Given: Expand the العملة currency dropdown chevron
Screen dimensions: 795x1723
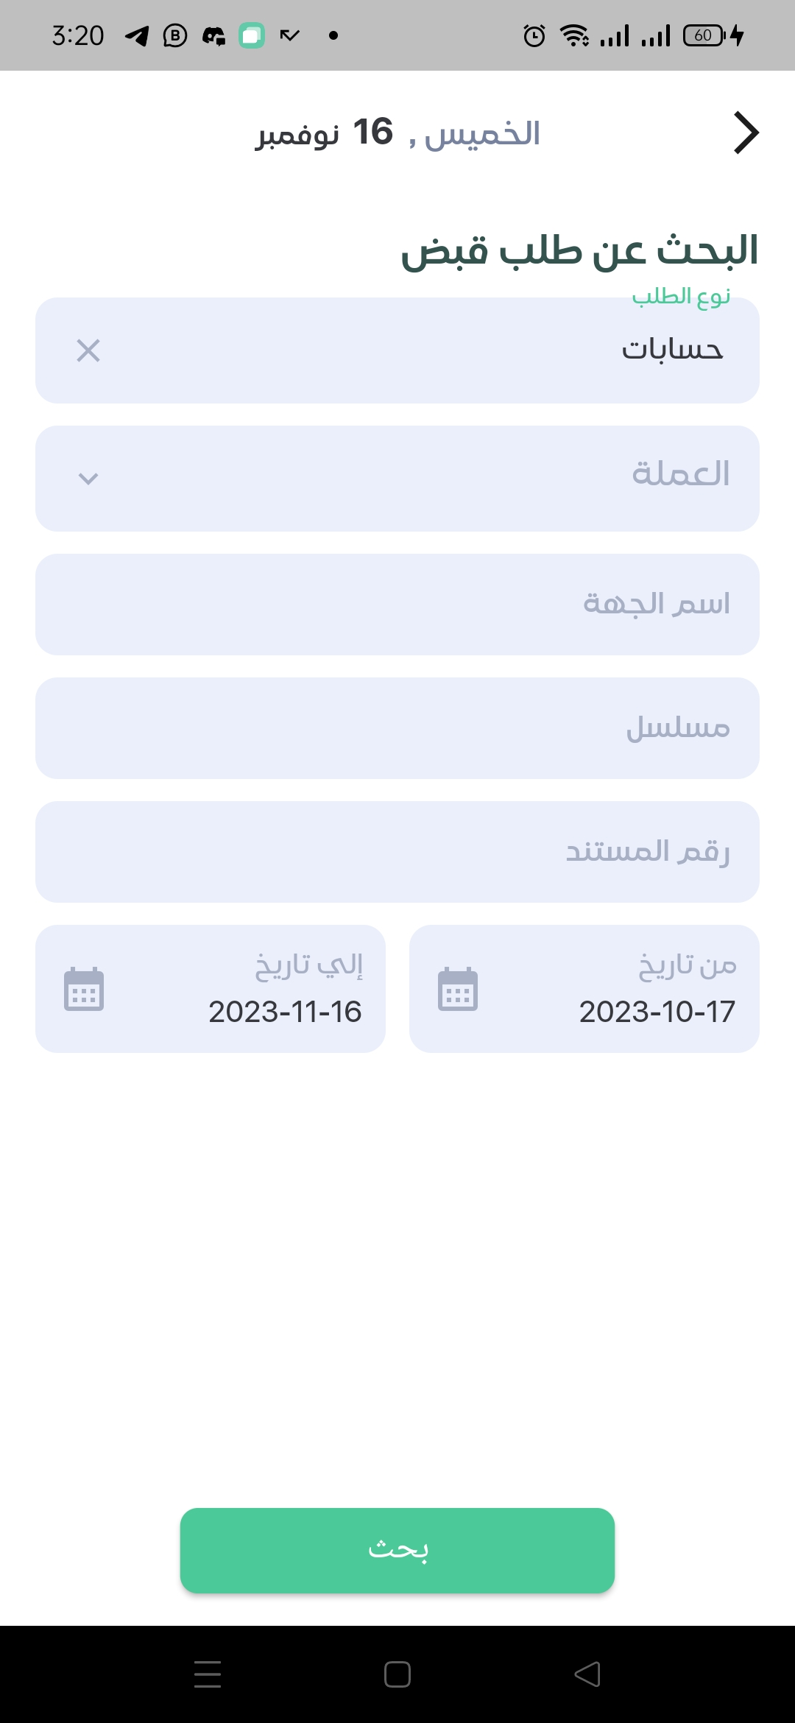Looking at the screenshot, I should click(x=88, y=479).
